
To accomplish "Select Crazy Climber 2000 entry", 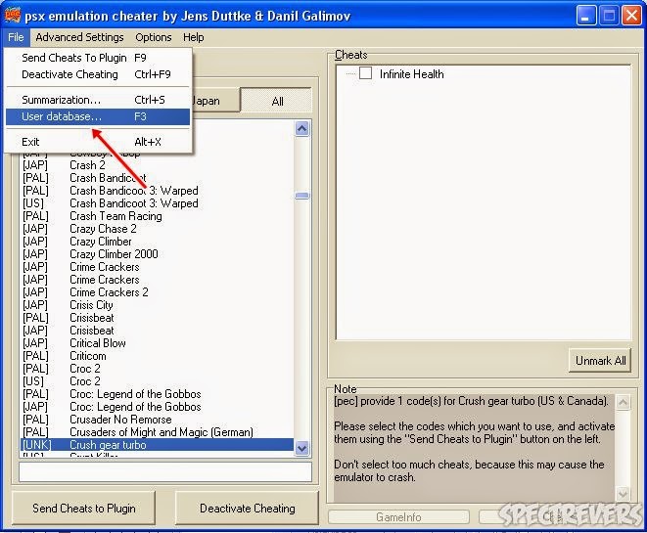I will point(158,254).
